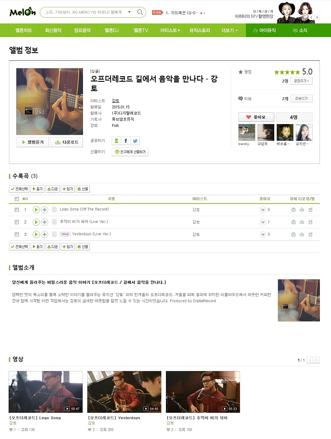The image size is (331, 439).
Task: Open artist link 강토 in album info
Action: coord(116,101)
